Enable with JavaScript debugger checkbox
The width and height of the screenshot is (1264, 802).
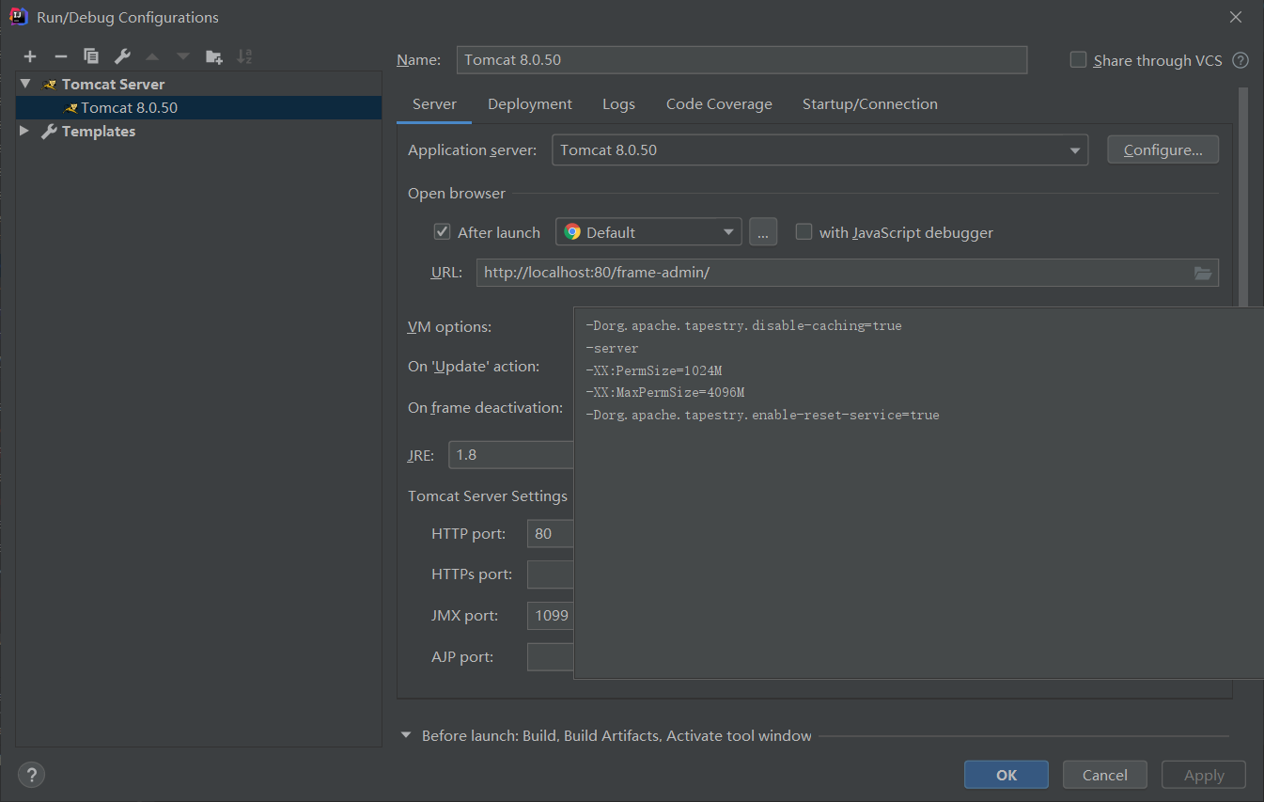click(804, 231)
